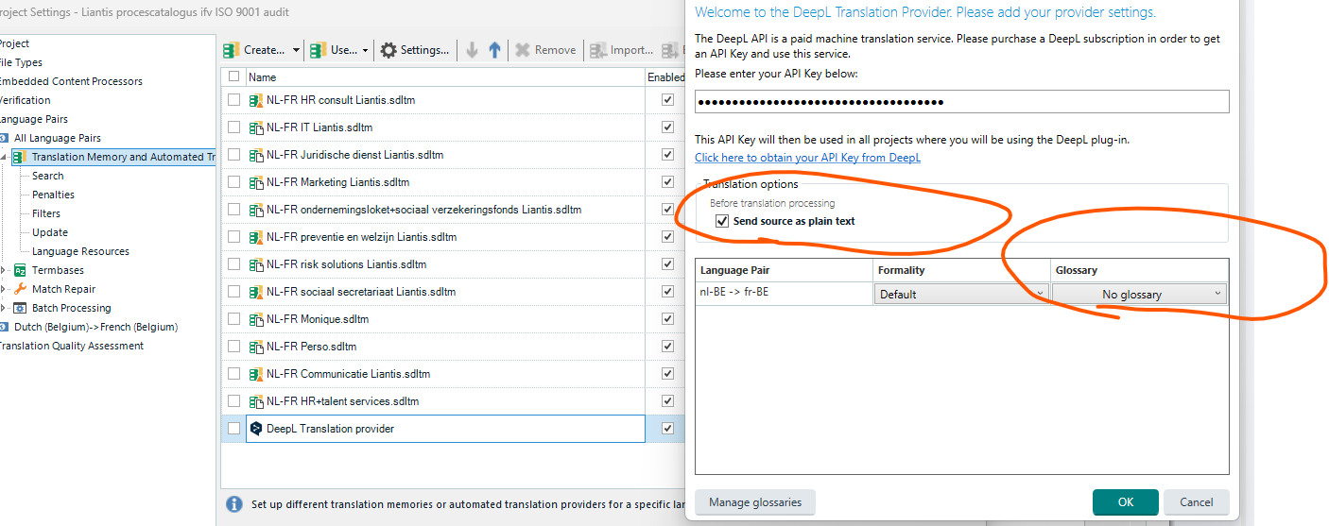Click the NL-FR sociaal secretariaat memory icon
Viewport: 1329px width, 526px height.
pyautogui.click(x=255, y=292)
